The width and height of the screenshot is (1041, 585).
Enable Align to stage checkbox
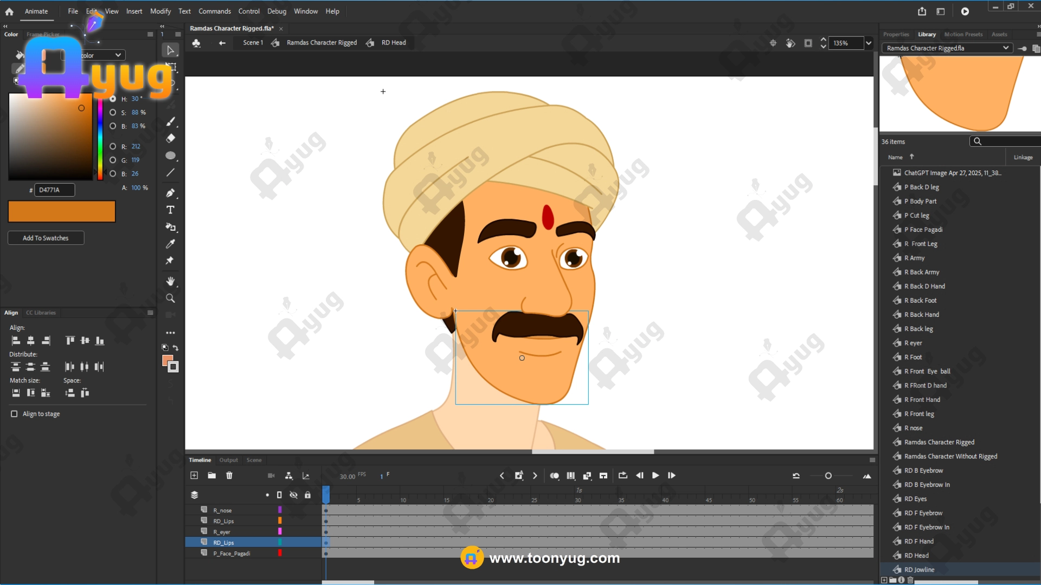(x=14, y=414)
